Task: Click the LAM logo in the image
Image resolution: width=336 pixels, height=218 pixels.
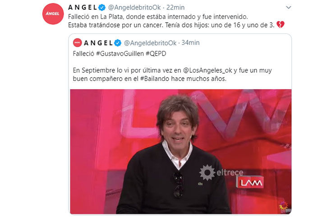Action: (250, 182)
